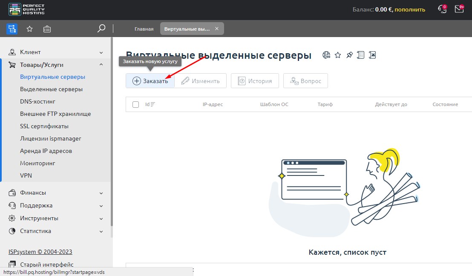Open favorites star in top navigation bar
472x276 pixels.
(29, 29)
